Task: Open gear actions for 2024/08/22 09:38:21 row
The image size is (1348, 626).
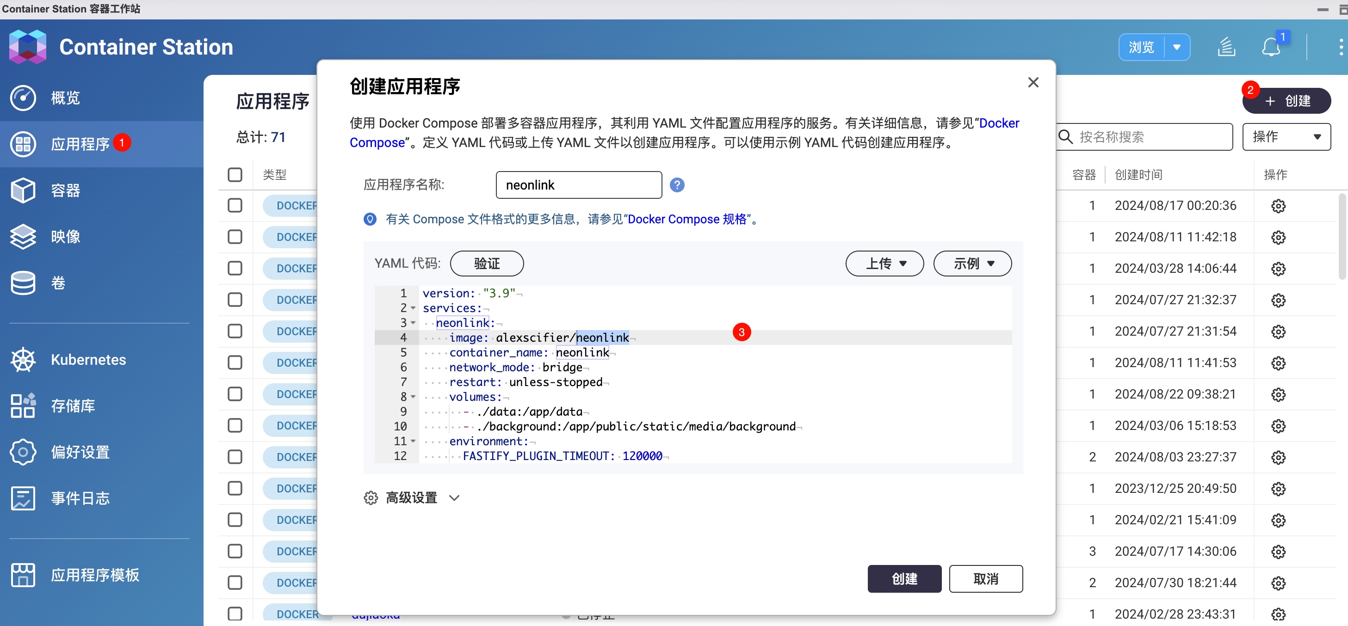Action: click(1279, 394)
